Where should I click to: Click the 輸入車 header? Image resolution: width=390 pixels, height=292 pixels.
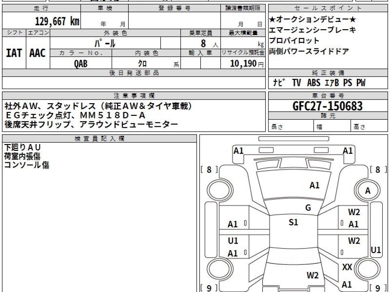pyautogui.click(x=201, y=53)
